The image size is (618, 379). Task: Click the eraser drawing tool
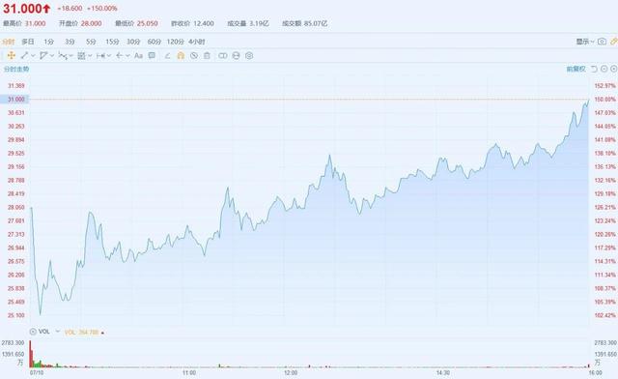[x=167, y=56]
